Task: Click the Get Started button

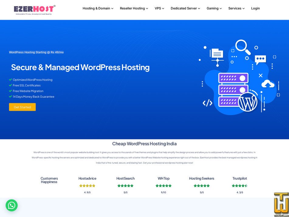Action: click(x=22, y=107)
